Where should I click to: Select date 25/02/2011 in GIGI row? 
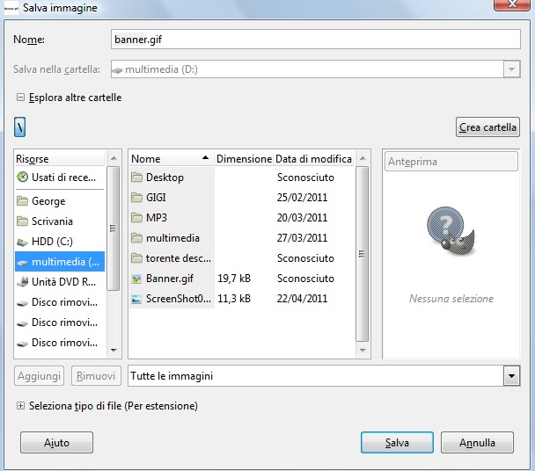(x=302, y=198)
